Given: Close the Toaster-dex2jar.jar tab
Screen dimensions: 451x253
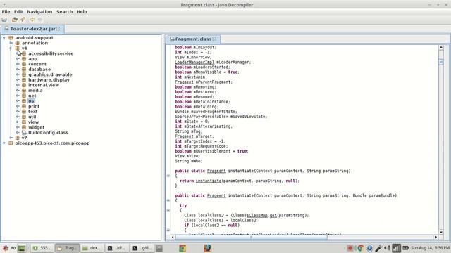Looking at the screenshot, I should (x=58, y=29).
